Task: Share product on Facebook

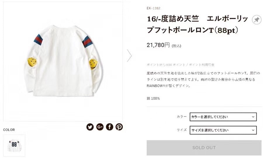Action: click(110, 127)
